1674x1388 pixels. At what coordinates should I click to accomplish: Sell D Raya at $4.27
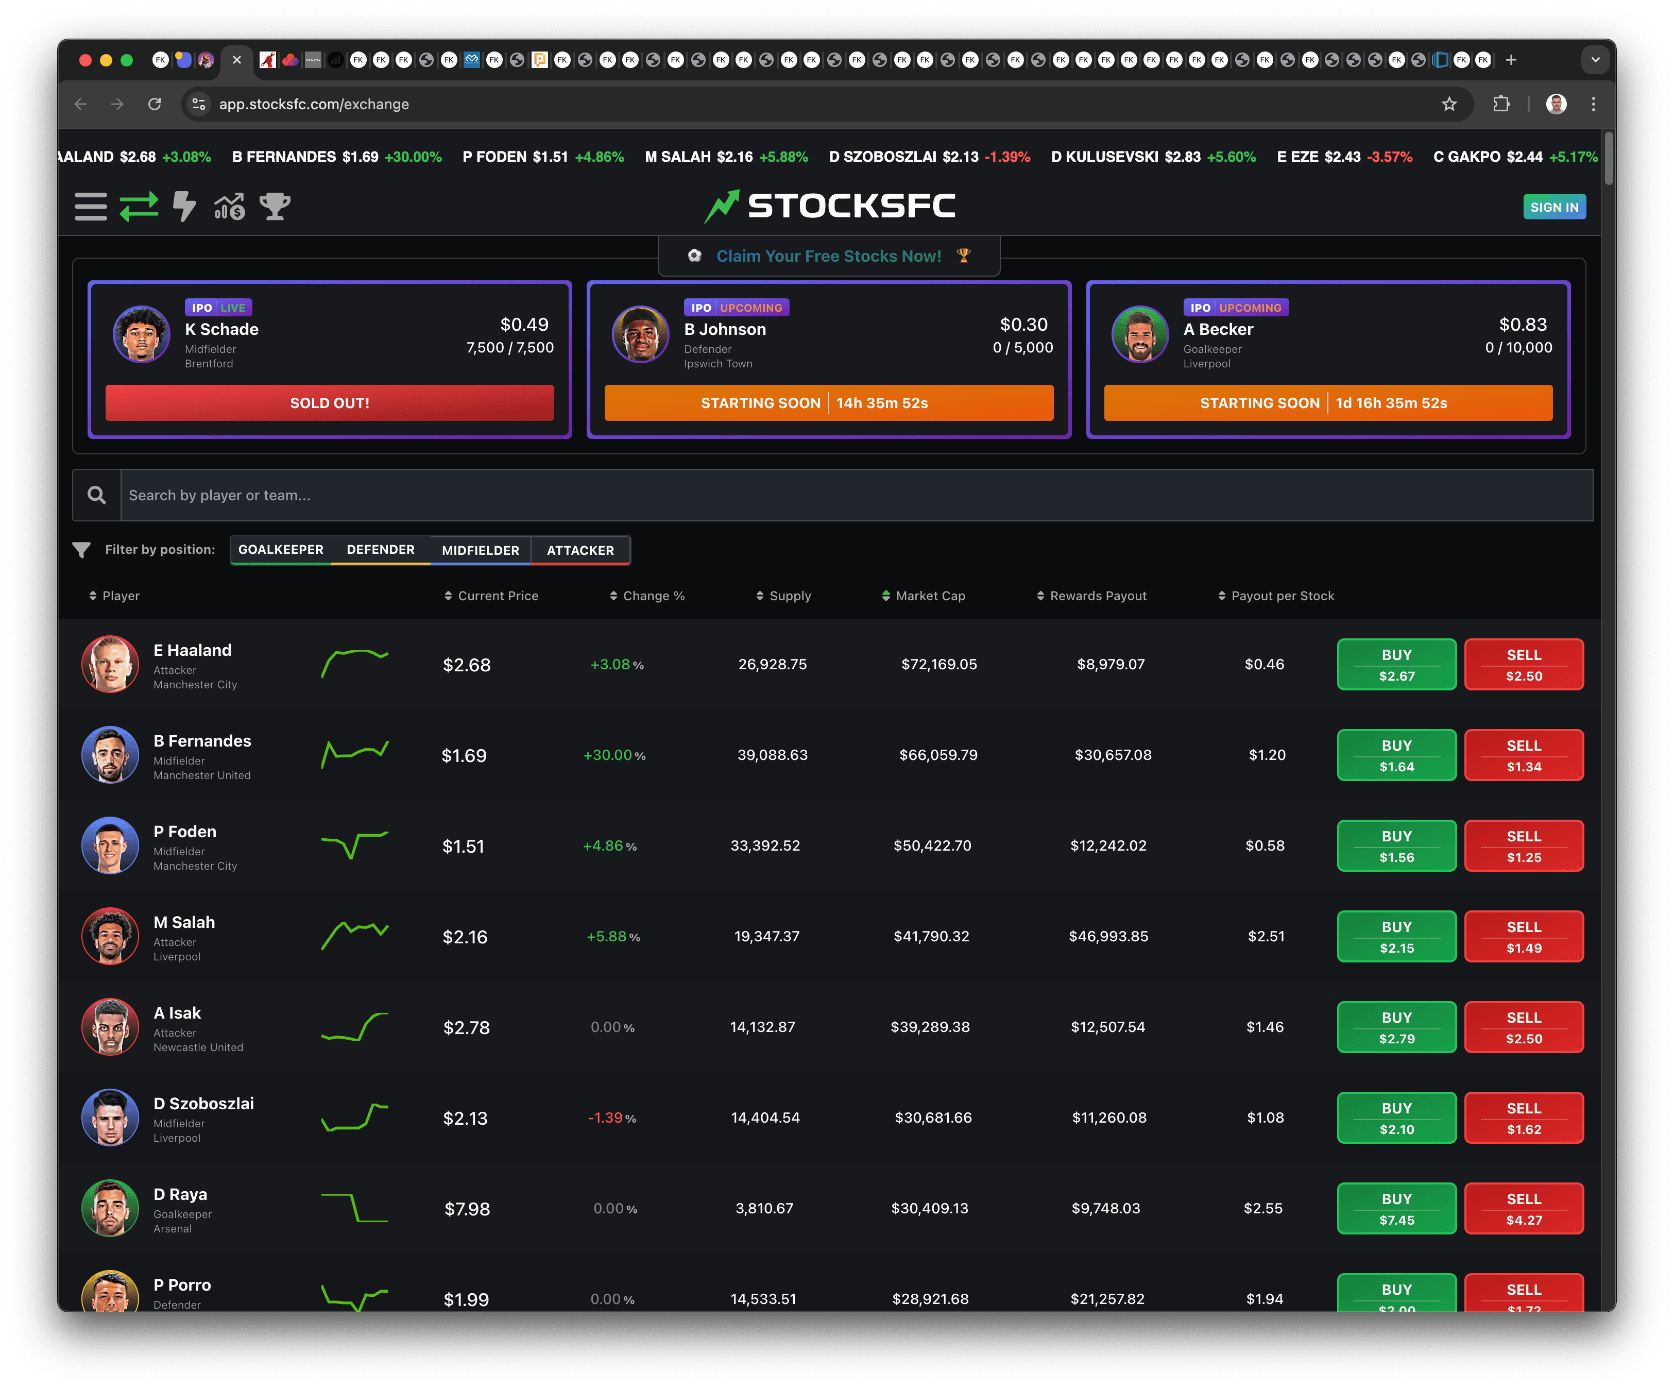point(1524,1209)
